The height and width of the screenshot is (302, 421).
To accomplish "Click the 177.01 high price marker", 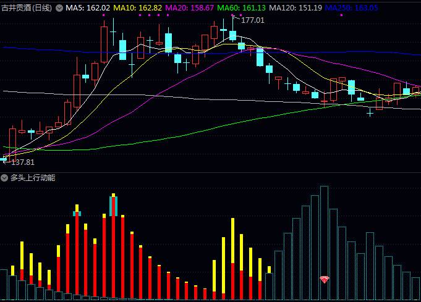I will (252, 20).
